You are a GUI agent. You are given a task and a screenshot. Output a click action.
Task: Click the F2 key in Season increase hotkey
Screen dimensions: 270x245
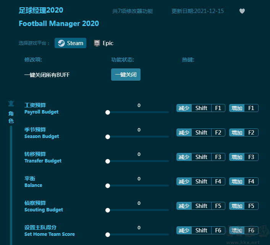pos(251,133)
